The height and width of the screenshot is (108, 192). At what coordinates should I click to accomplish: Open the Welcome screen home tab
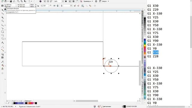click(x=5, y=9)
